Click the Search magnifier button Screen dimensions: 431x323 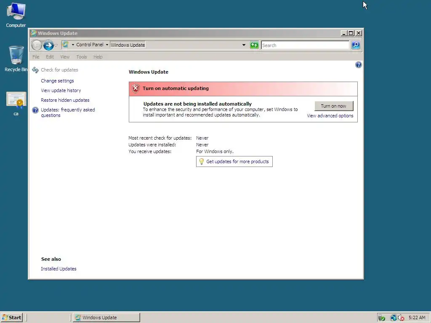(356, 45)
